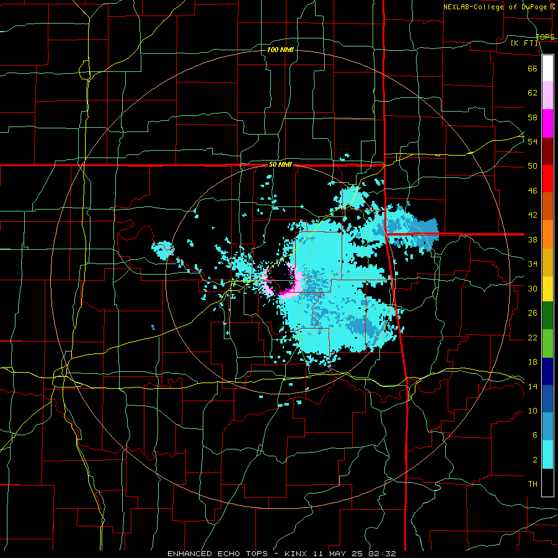Click the 42 legend value

point(533,215)
